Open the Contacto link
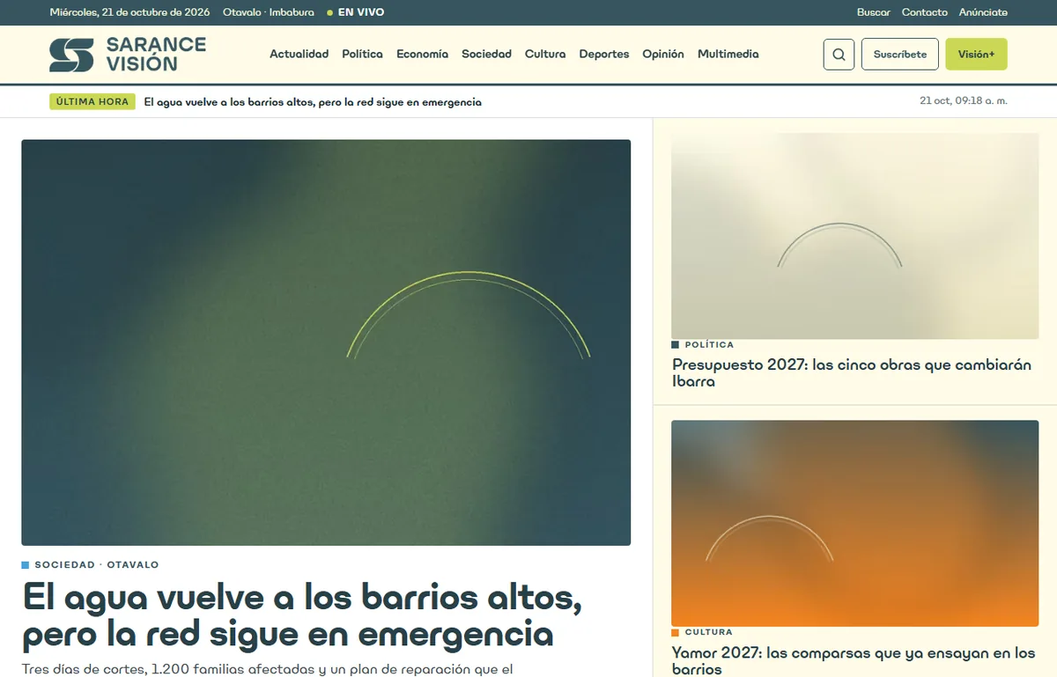The image size is (1057, 677). click(925, 12)
